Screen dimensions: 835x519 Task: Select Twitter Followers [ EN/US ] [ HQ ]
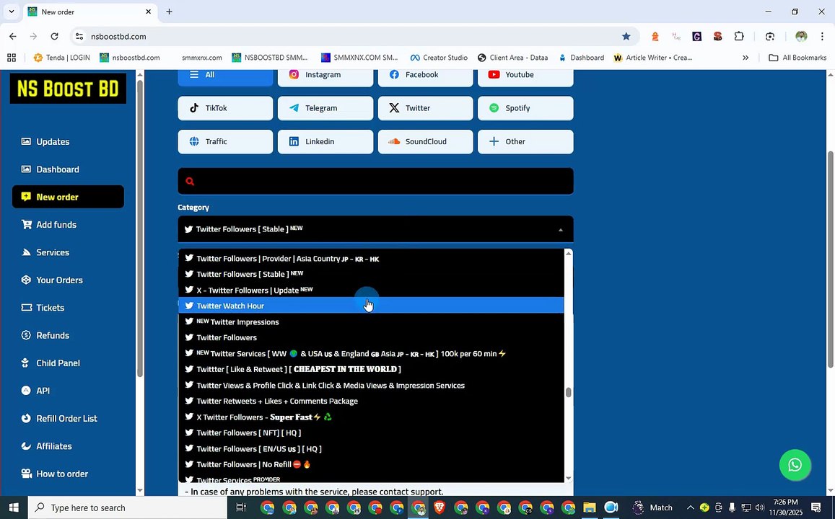(371, 448)
